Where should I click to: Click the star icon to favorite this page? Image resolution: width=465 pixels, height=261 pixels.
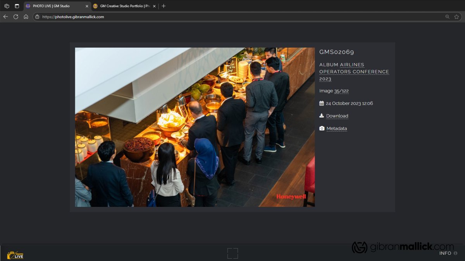click(457, 17)
